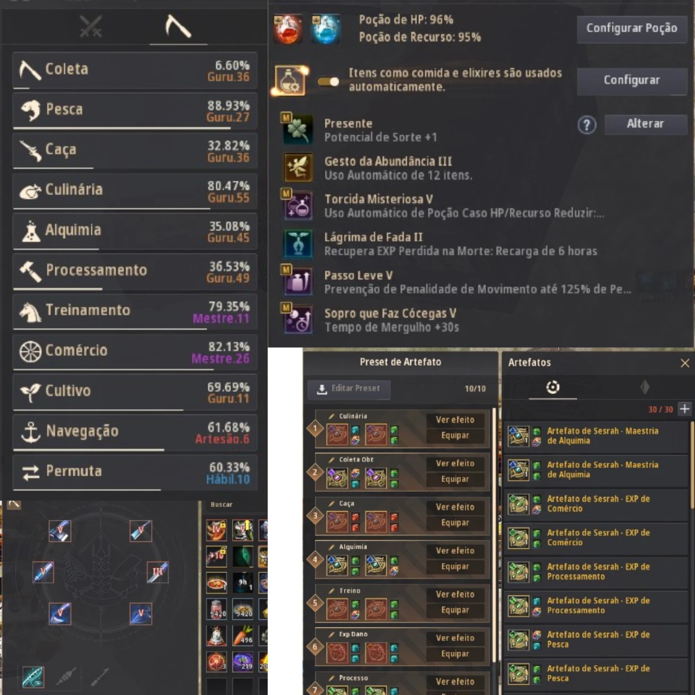Click the Presente clover icon
This screenshot has width=695, height=695.
tap(298, 129)
